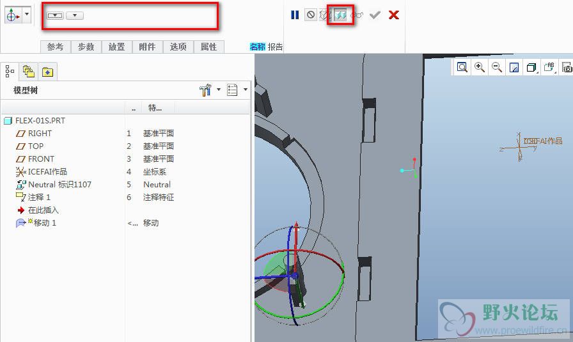Click the Refit zoom icon
This screenshot has height=342, width=573.
(462, 67)
